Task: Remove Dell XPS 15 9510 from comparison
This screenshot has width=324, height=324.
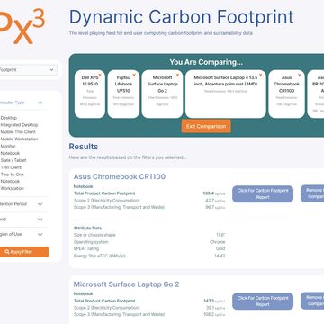Action: click(100, 75)
